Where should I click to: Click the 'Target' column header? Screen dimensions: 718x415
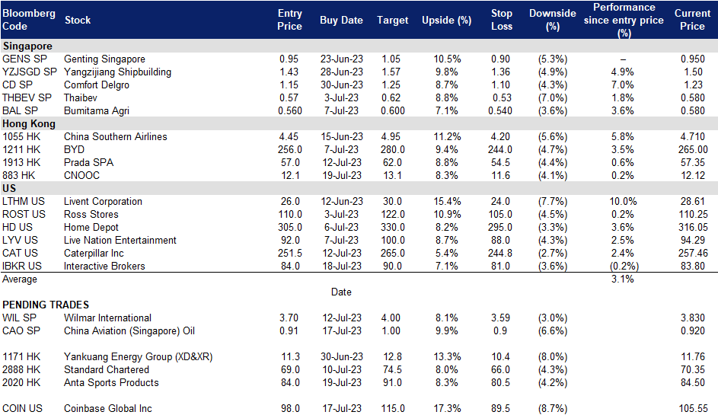[392, 20]
